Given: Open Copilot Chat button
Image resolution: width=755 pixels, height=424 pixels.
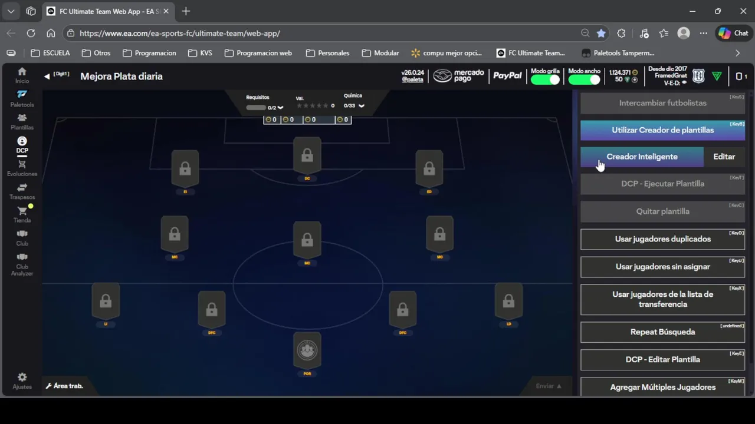Looking at the screenshot, I should pyautogui.click(x=733, y=34).
